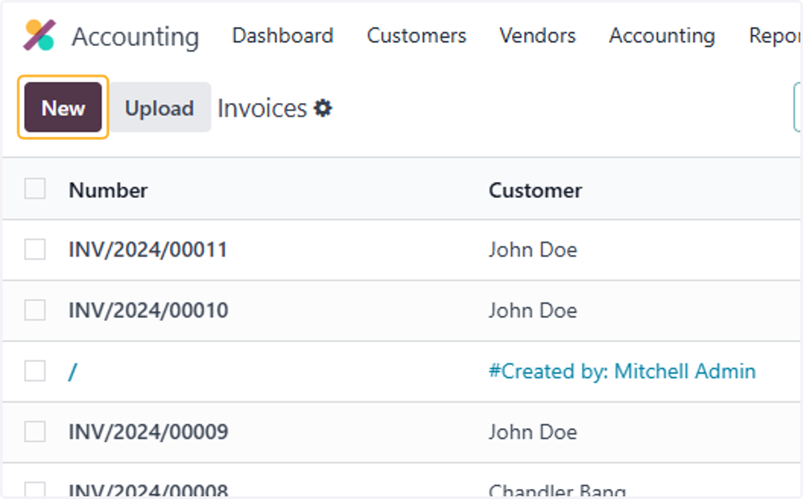Click John Doe in the INV/2024/00009 row
Image resolution: width=803 pixels, height=499 pixels.
(x=533, y=432)
